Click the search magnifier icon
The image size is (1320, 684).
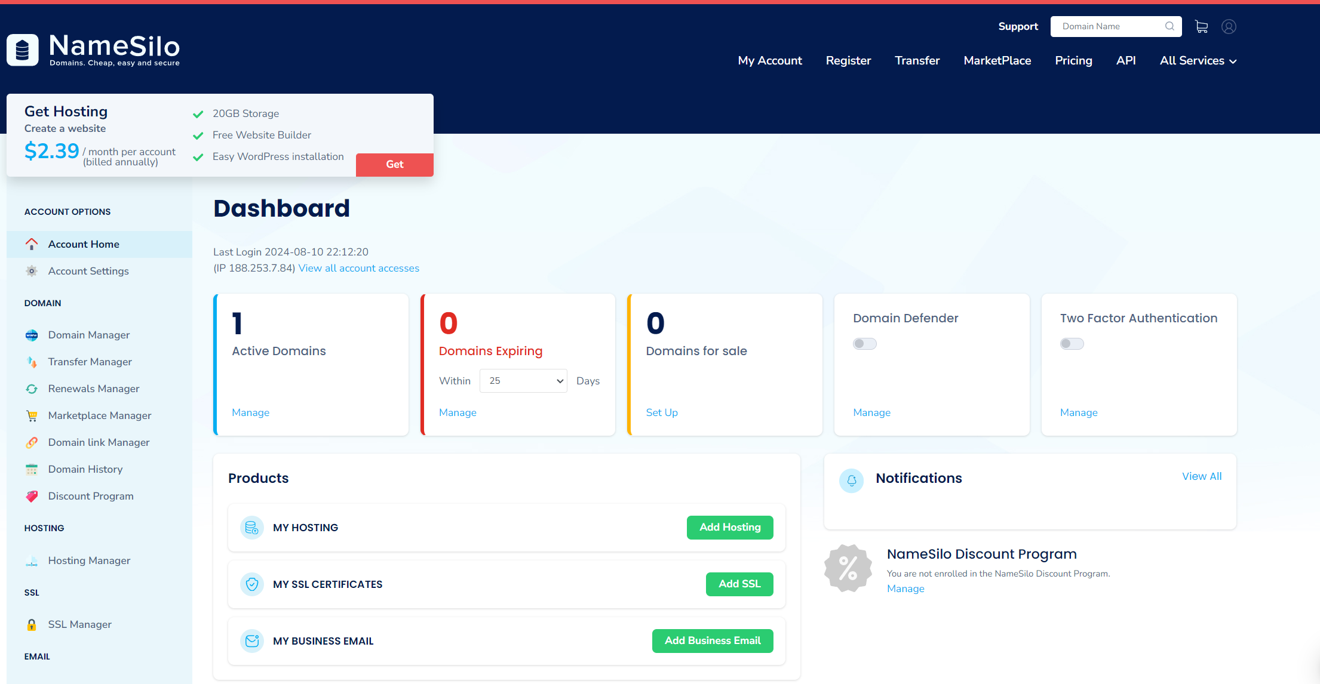[1169, 26]
